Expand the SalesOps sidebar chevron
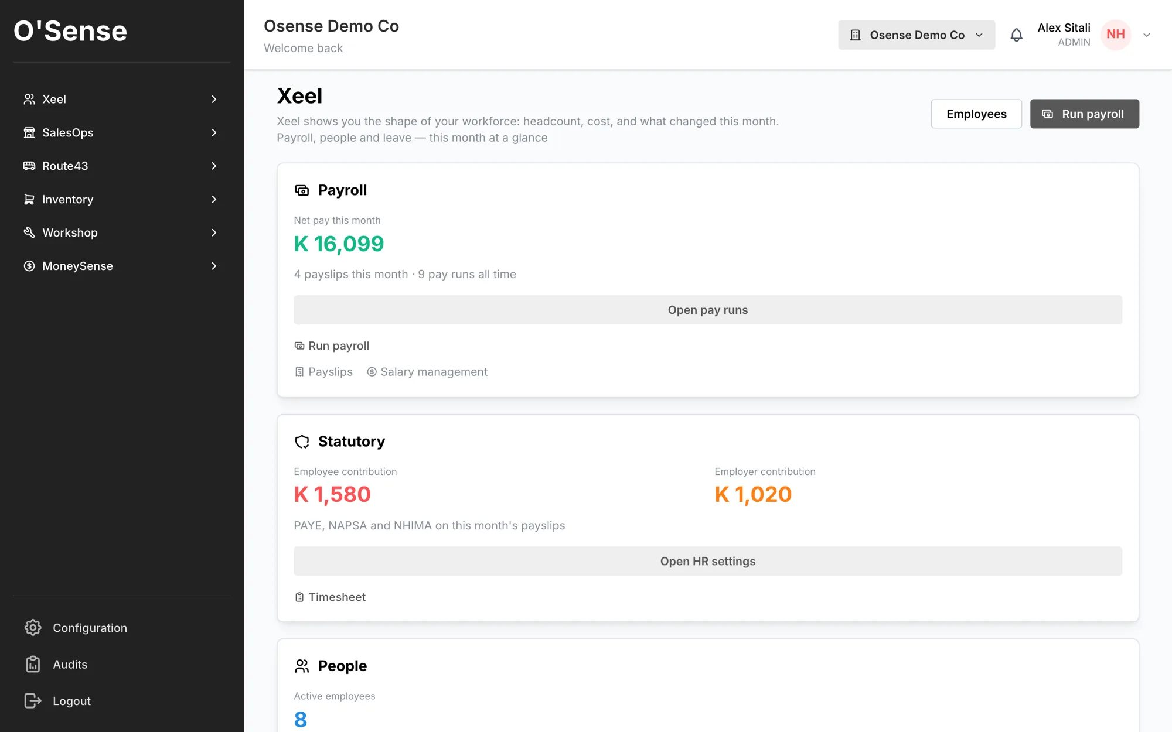 [214, 133]
